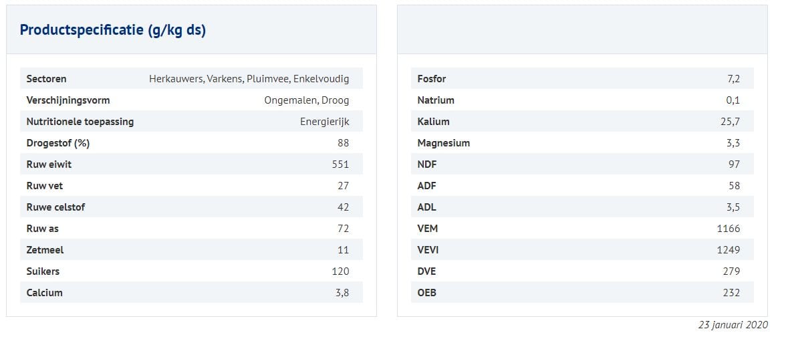Click the Fosfor row label

(x=431, y=79)
